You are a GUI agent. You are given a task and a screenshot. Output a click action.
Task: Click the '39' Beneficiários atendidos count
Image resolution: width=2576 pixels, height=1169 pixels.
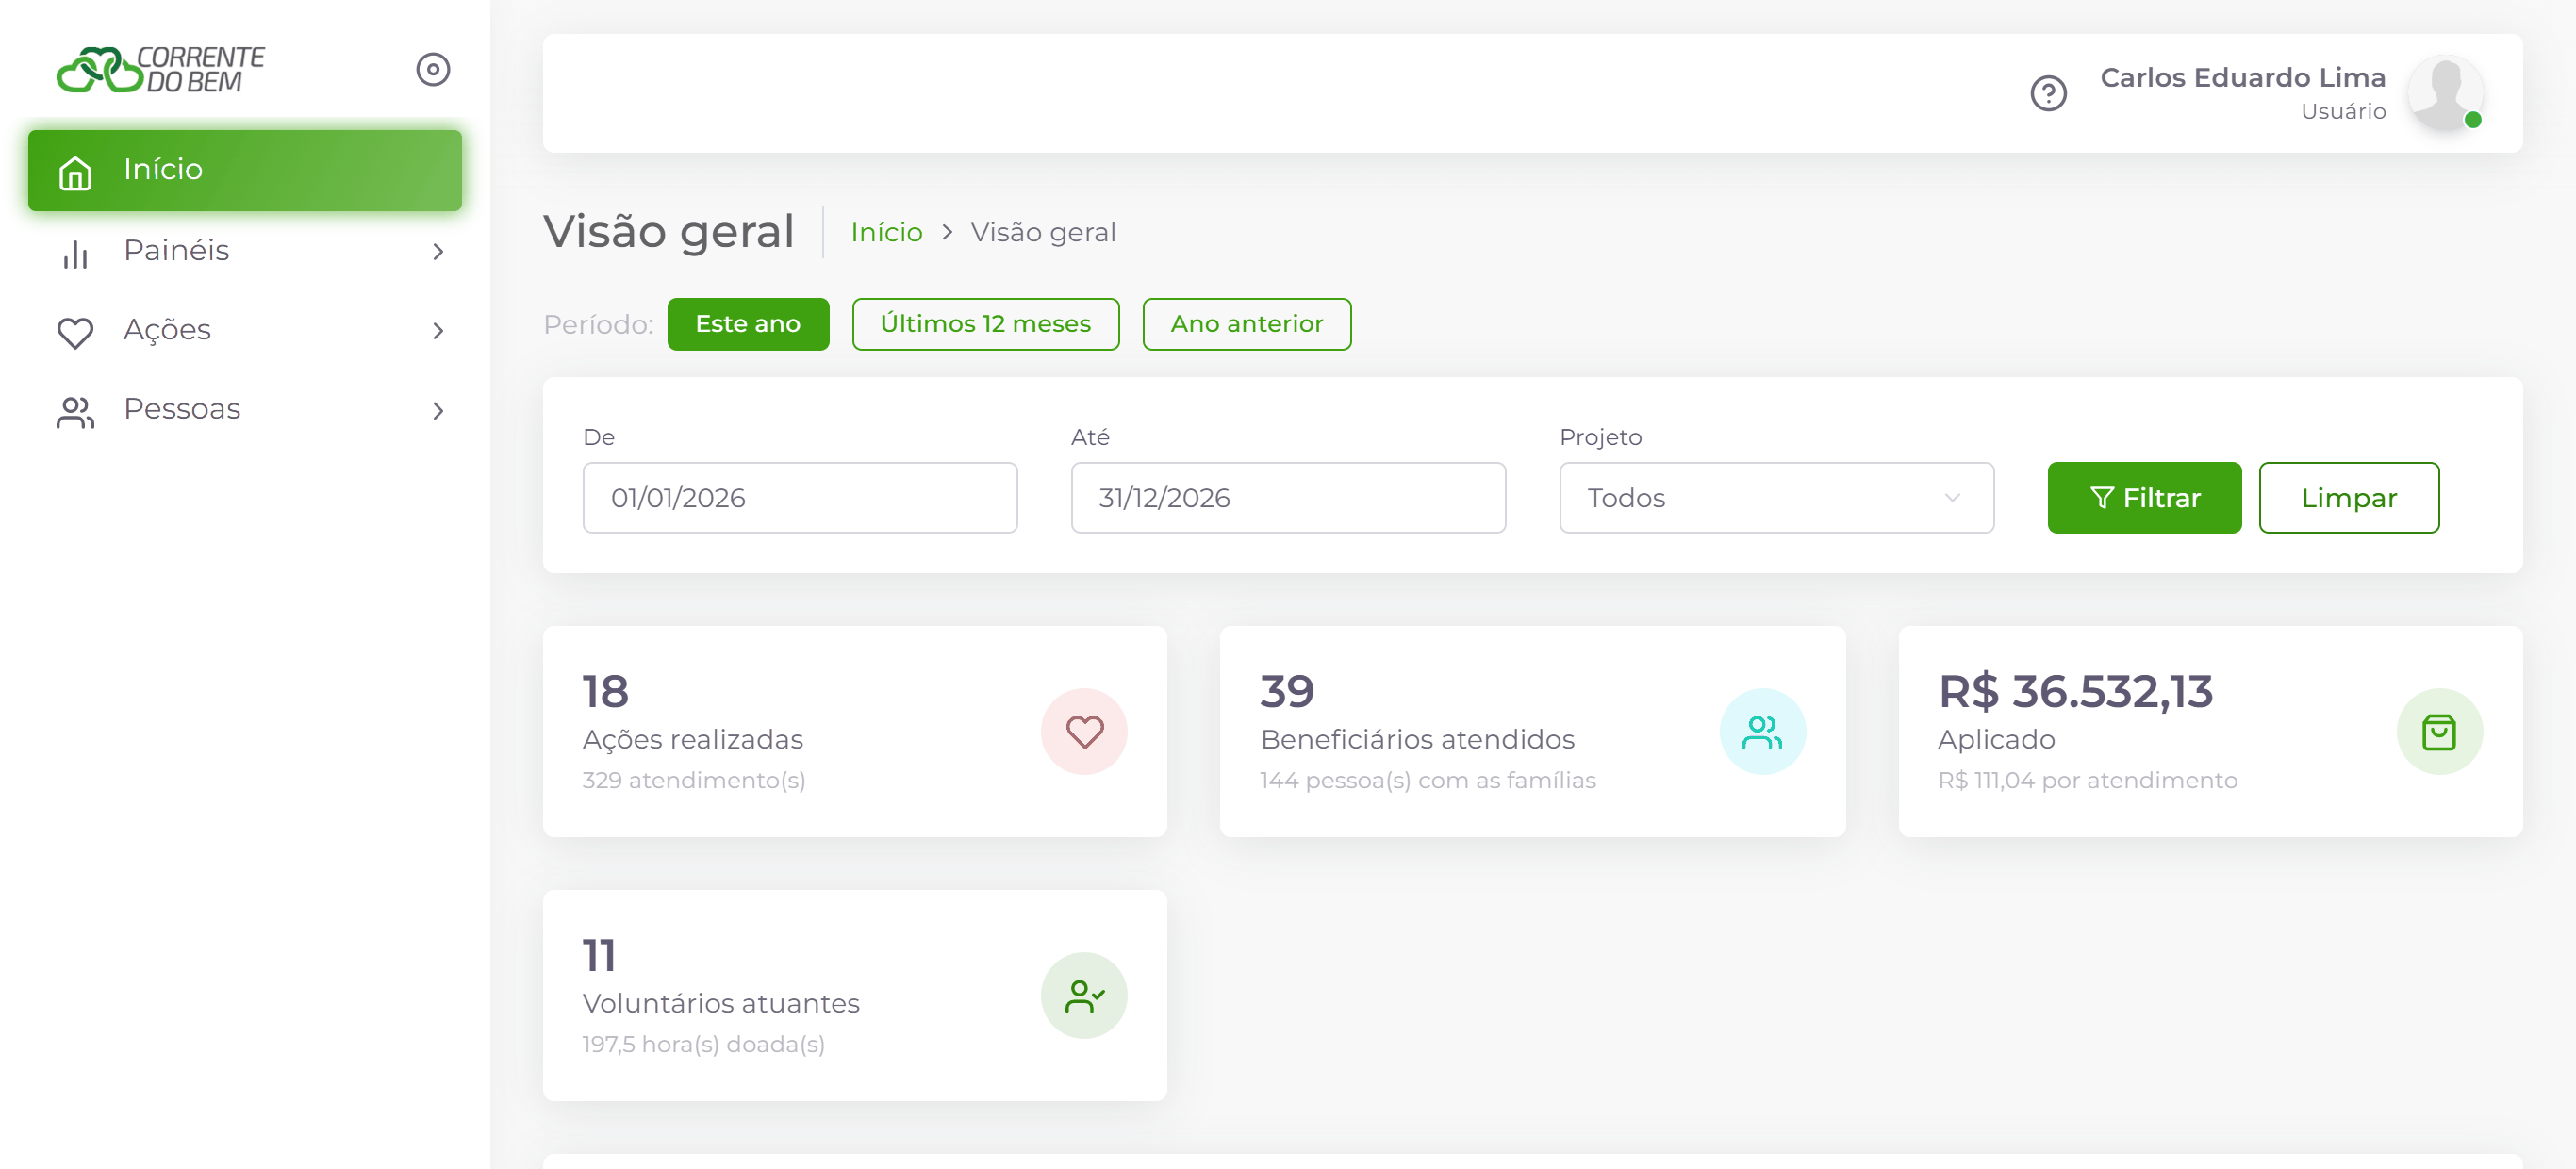pyautogui.click(x=1287, y=692)
